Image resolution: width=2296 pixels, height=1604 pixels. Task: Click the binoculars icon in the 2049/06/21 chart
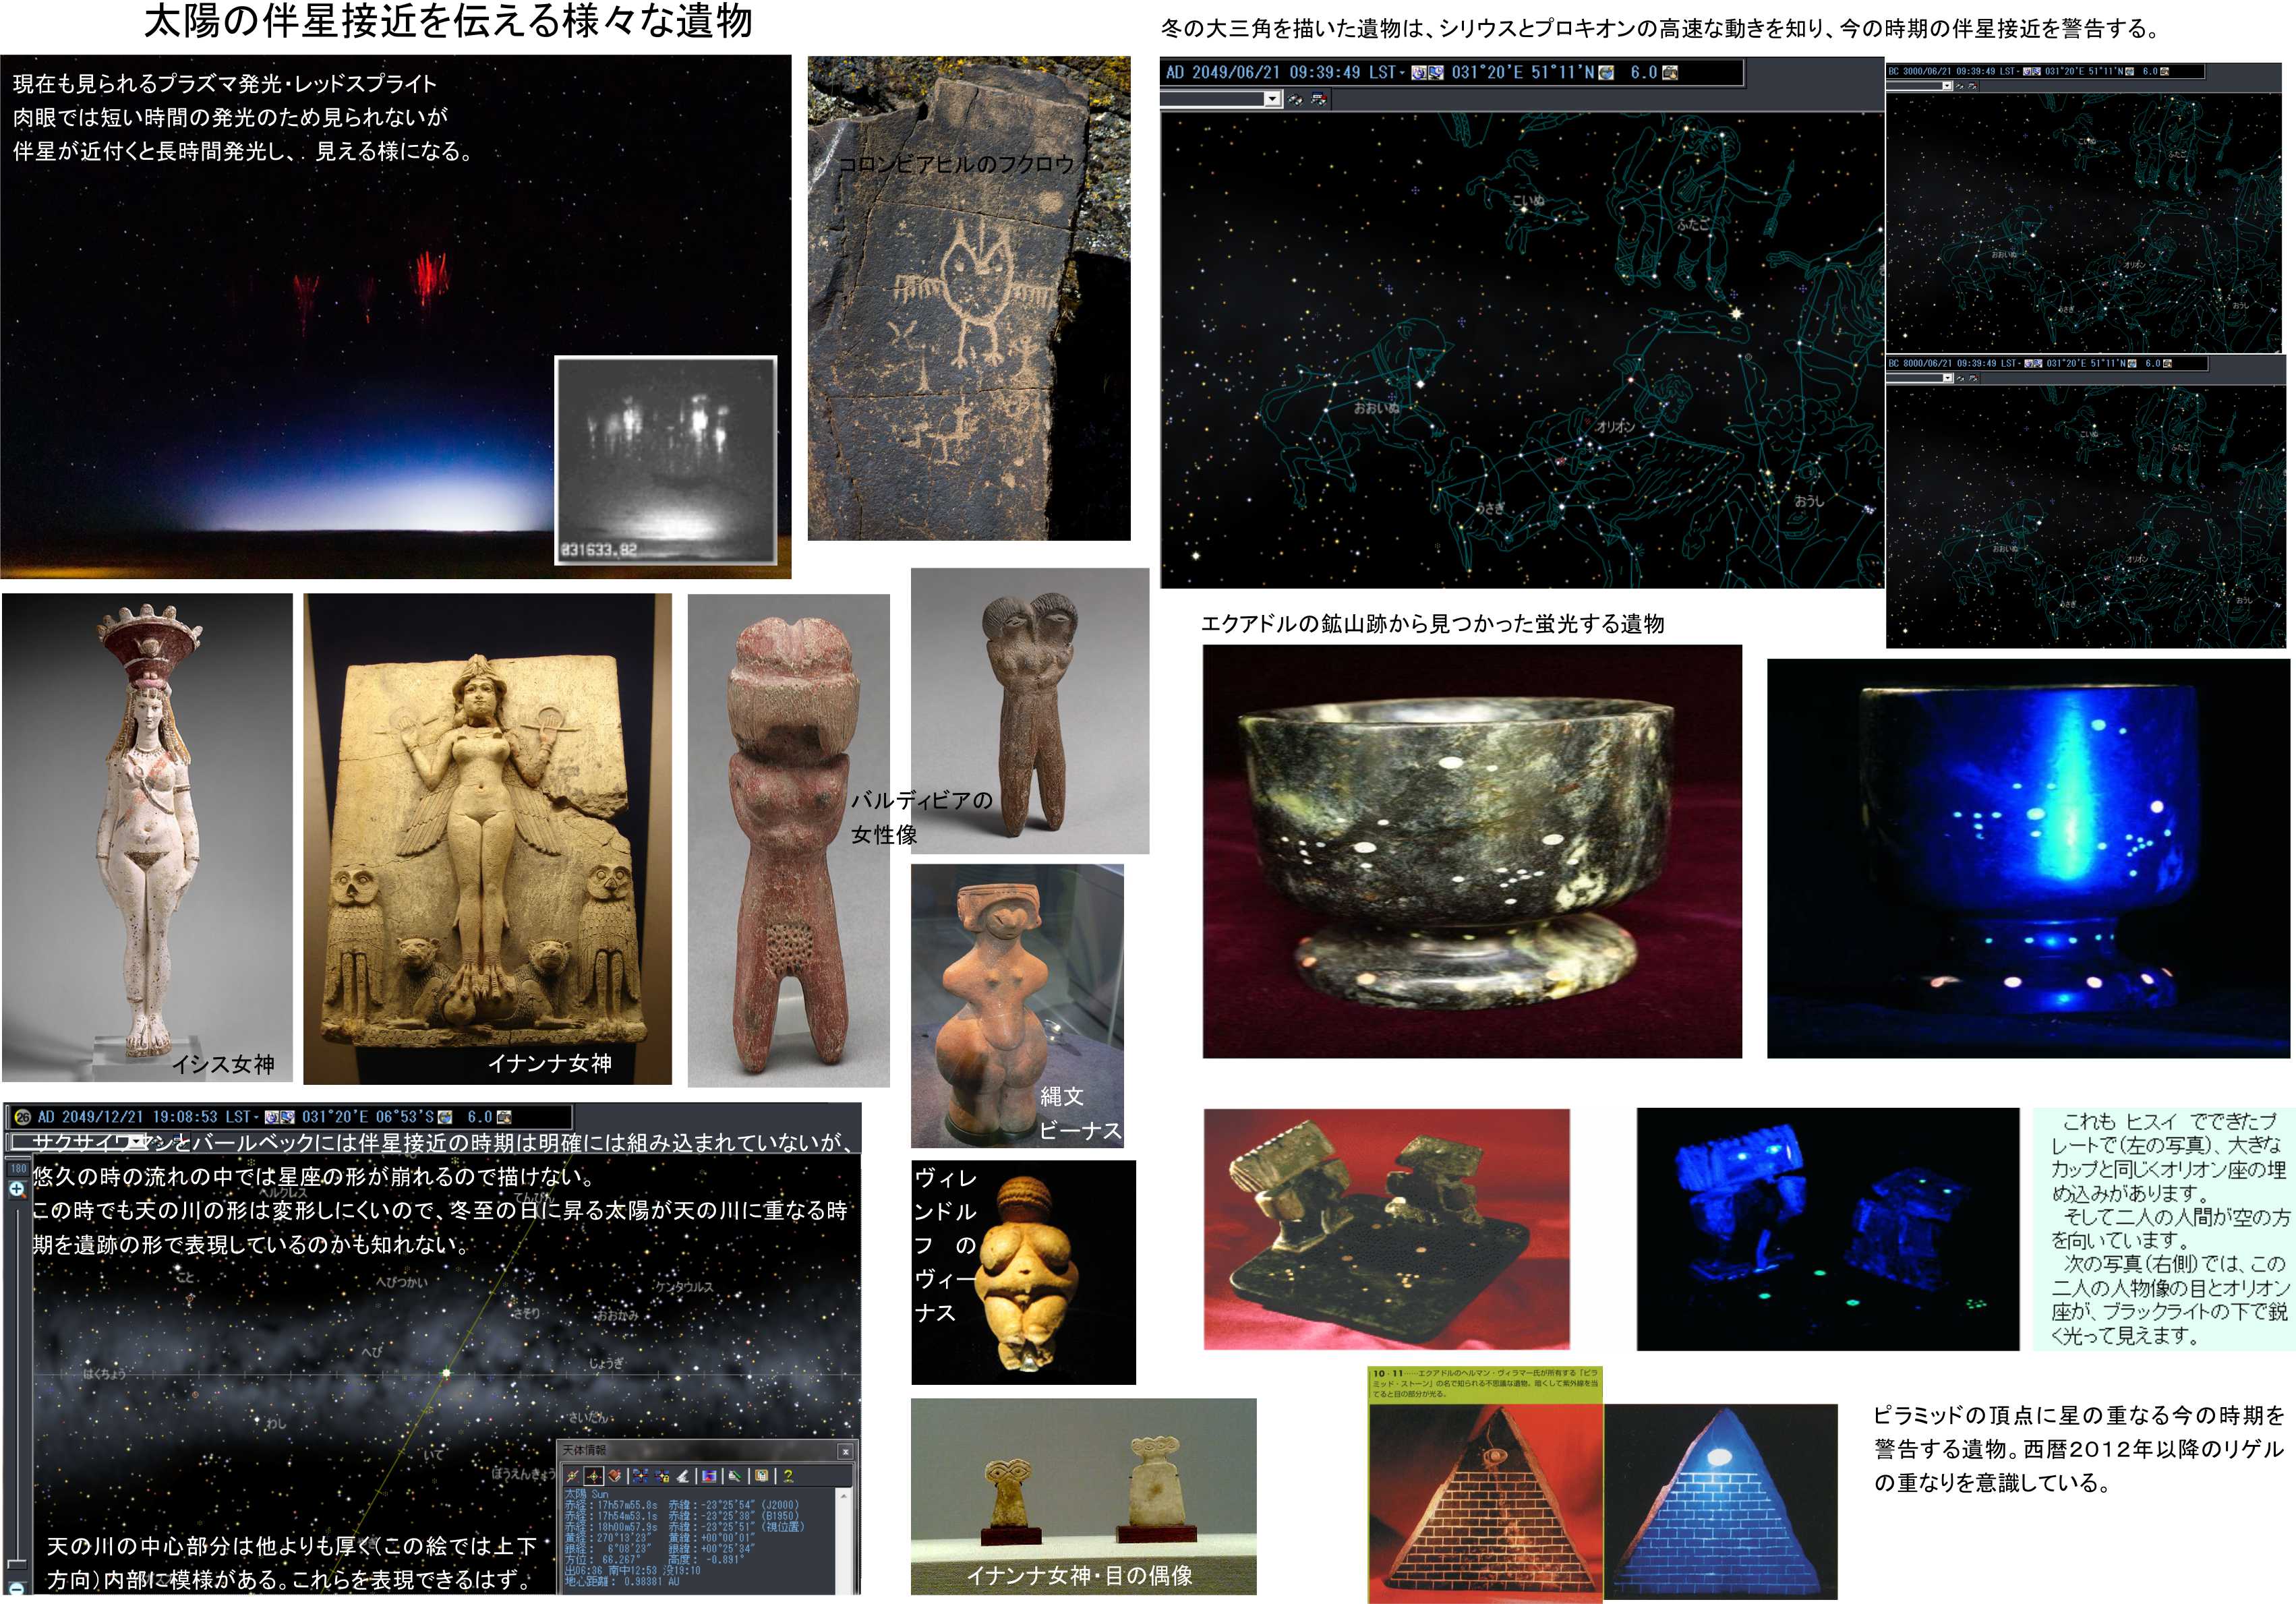tap(1295, 100)
